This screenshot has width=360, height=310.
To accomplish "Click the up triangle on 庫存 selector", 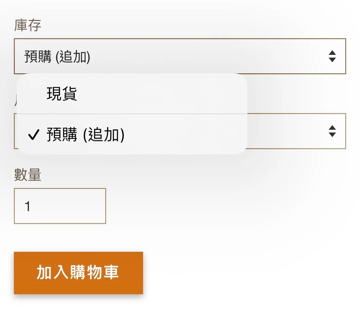I will [x=332, y=53].
